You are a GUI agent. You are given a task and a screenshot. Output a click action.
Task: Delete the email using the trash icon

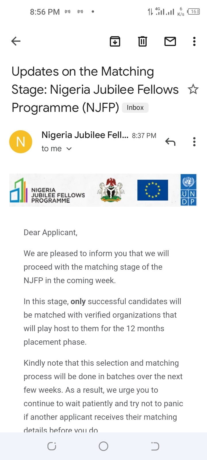point(142,41)
